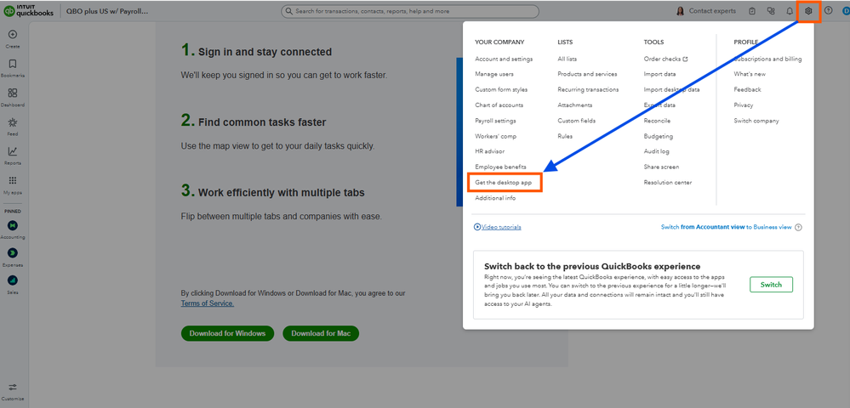Image resolution: width=850 pixels, height=408 pixels.
Task: Open pinned Expenses app icon
Action: 13,253
